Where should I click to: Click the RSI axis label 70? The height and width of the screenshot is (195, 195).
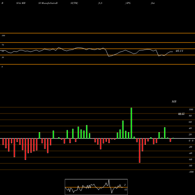click(x=3, y=45)
